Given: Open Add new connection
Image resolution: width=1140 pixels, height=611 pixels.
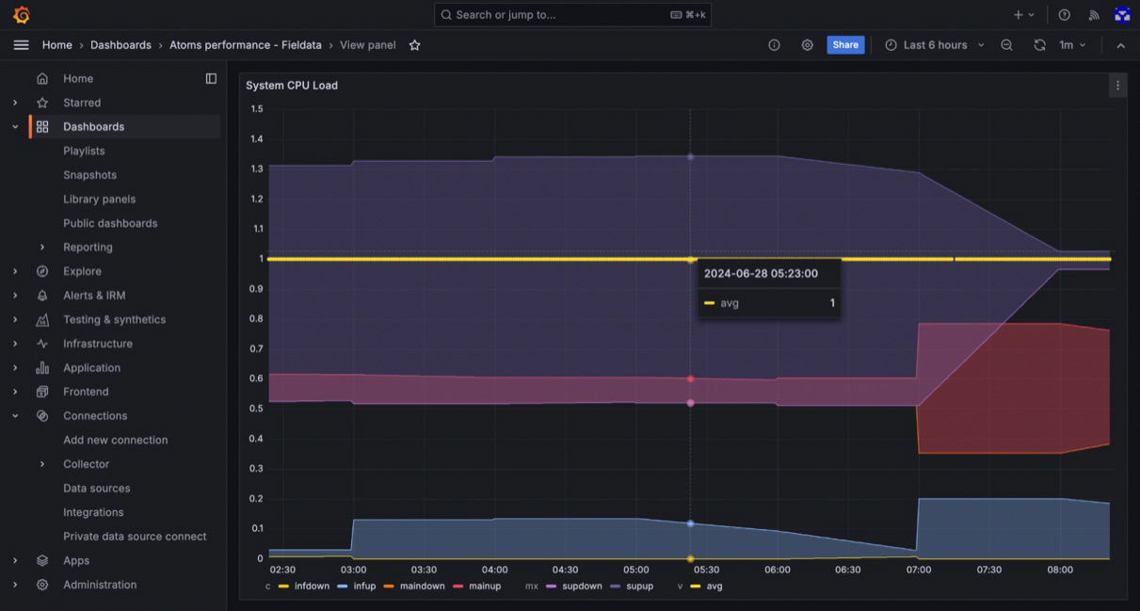Looking at the screenshot, I should pyautogui.click(x=115, y=441).
